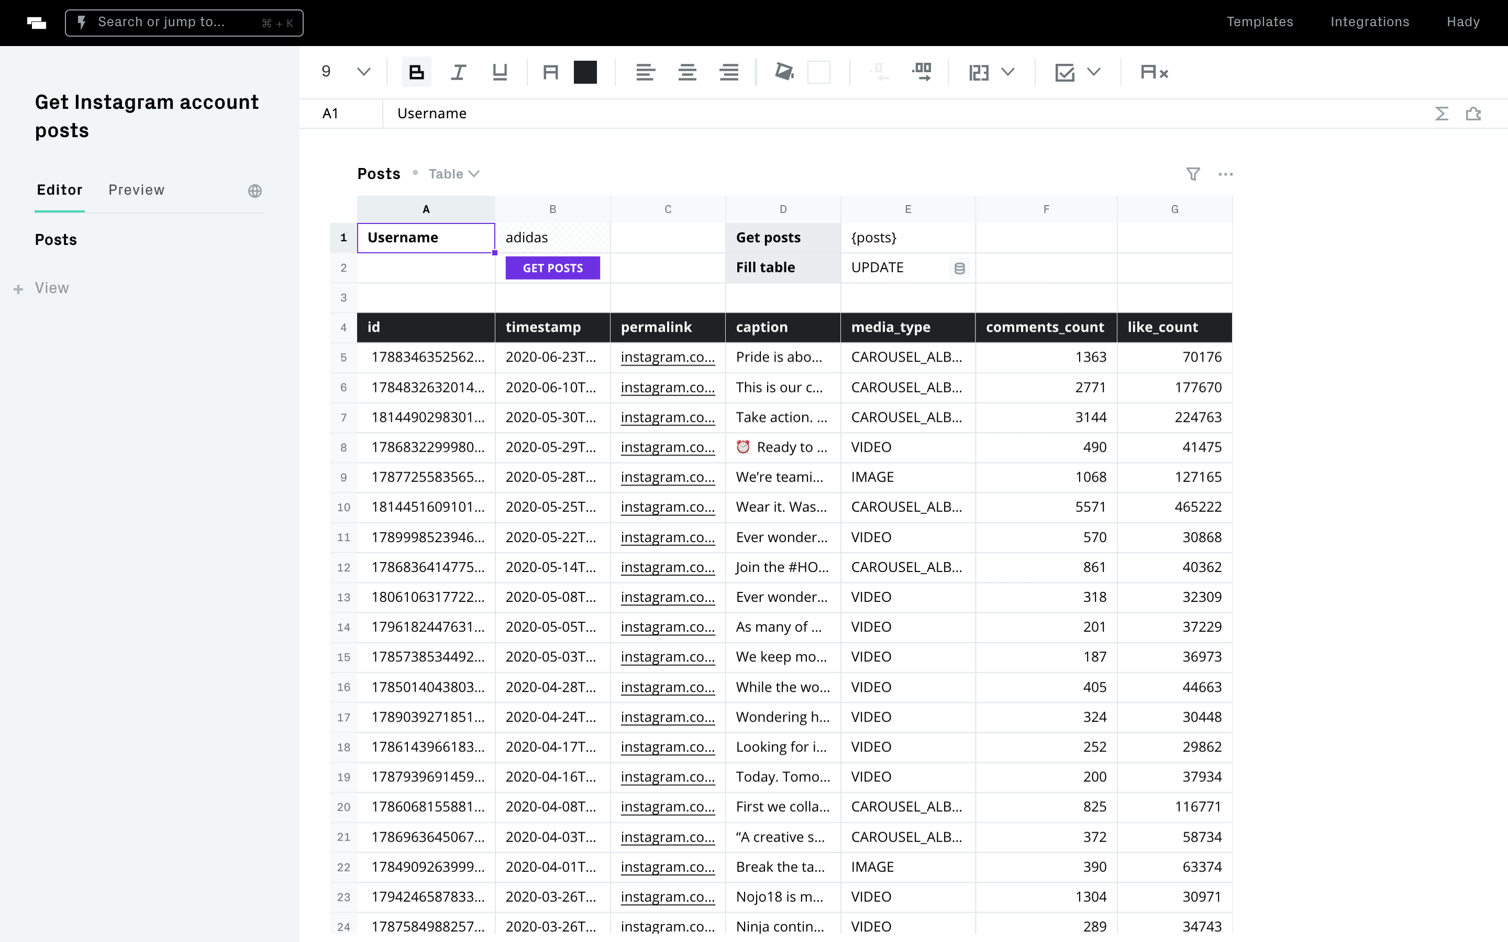Align text right
The height and width of the screenshot is (942, 1508).
click(x=728, y=72)
